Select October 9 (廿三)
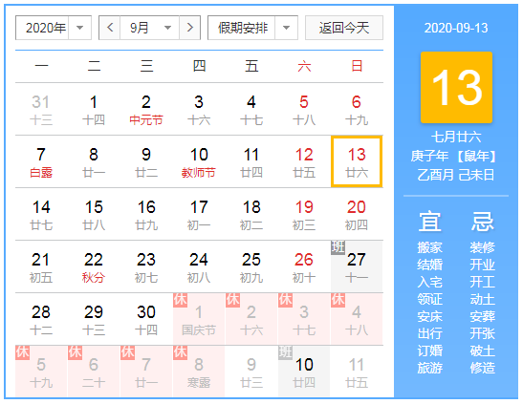This screenshot has width=523, height=404. point(251,372)
